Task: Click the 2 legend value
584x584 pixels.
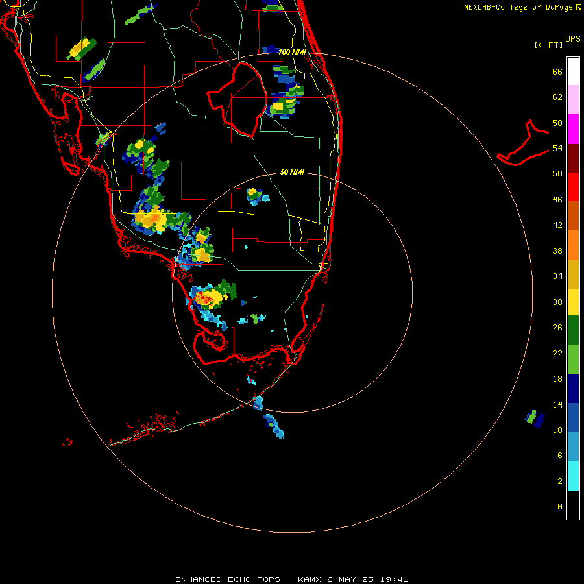Action: [x=560, y=481]
